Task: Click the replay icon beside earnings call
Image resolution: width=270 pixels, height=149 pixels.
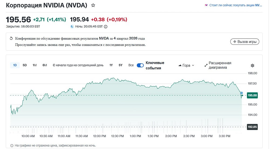Action: 11,38
